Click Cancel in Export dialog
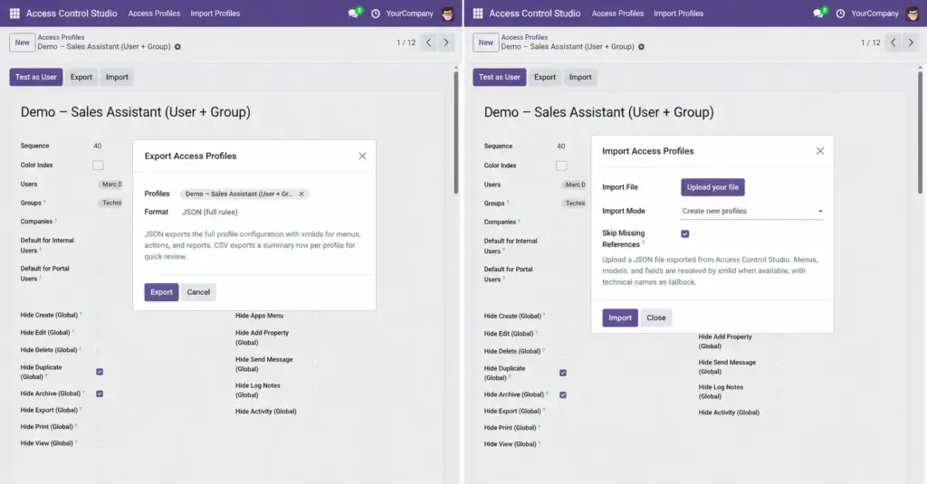Viewport: 927px width, 484px height. (x=198, y=292)
